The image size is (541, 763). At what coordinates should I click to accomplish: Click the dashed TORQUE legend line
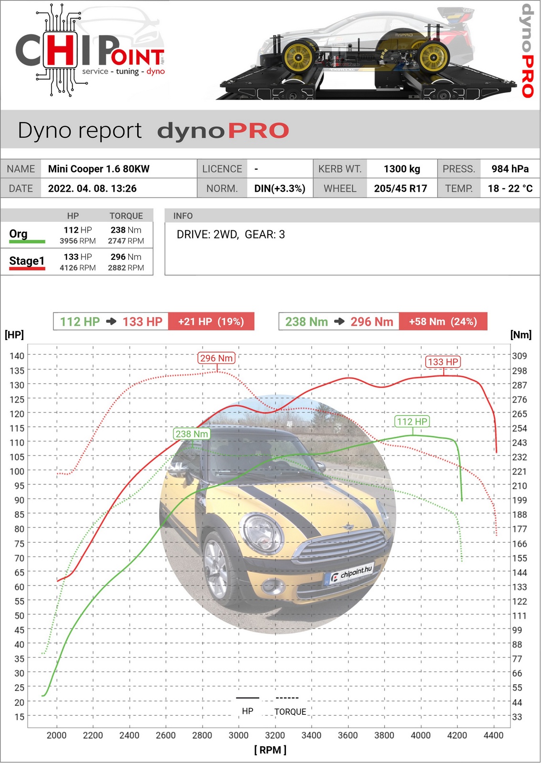[x=287, y=698]
